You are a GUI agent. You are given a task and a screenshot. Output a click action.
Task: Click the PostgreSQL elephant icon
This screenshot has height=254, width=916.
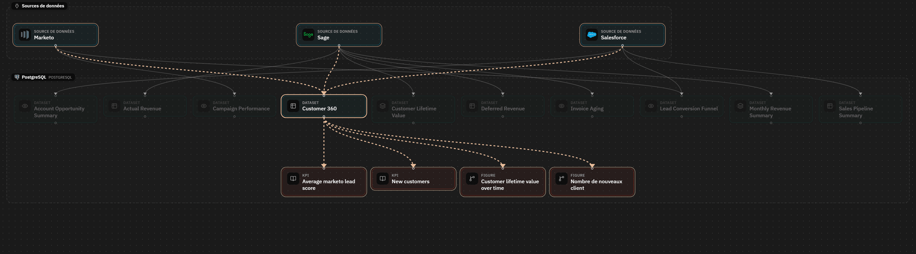coord(17,77)
